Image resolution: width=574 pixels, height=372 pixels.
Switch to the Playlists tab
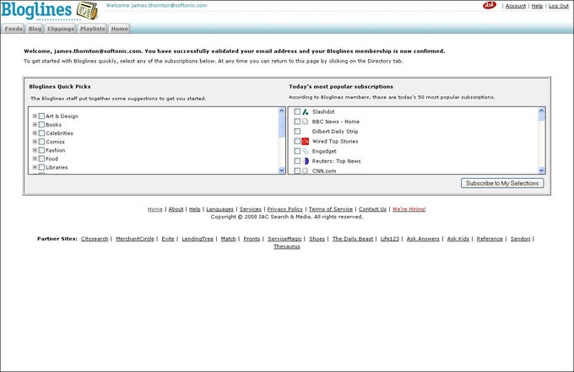93,29
